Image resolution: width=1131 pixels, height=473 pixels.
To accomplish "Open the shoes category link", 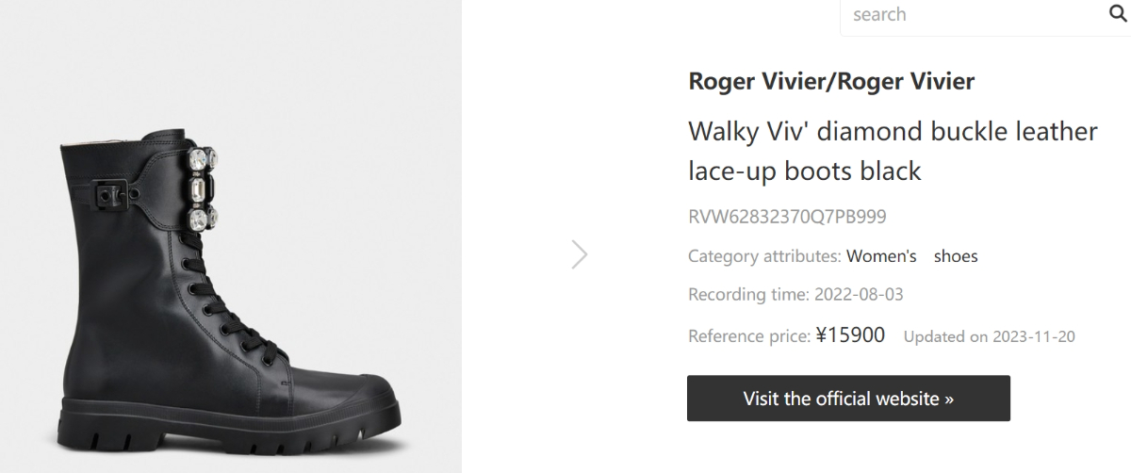I will pos(956,256).
